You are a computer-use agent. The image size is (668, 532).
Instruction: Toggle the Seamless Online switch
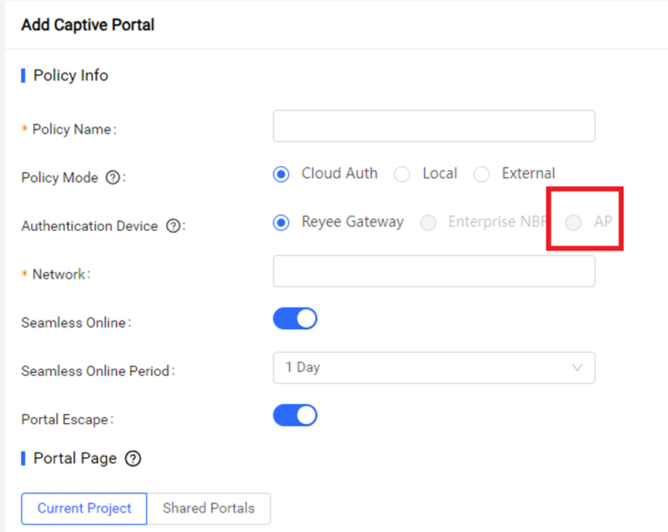295,319
